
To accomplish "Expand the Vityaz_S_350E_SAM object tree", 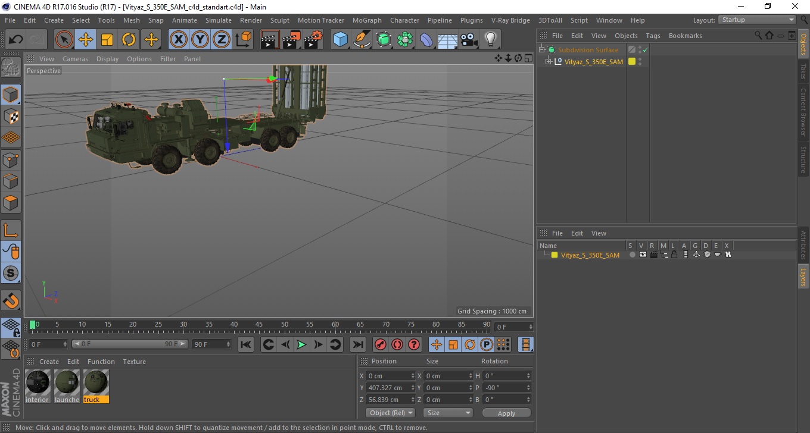I will [549, 61].
